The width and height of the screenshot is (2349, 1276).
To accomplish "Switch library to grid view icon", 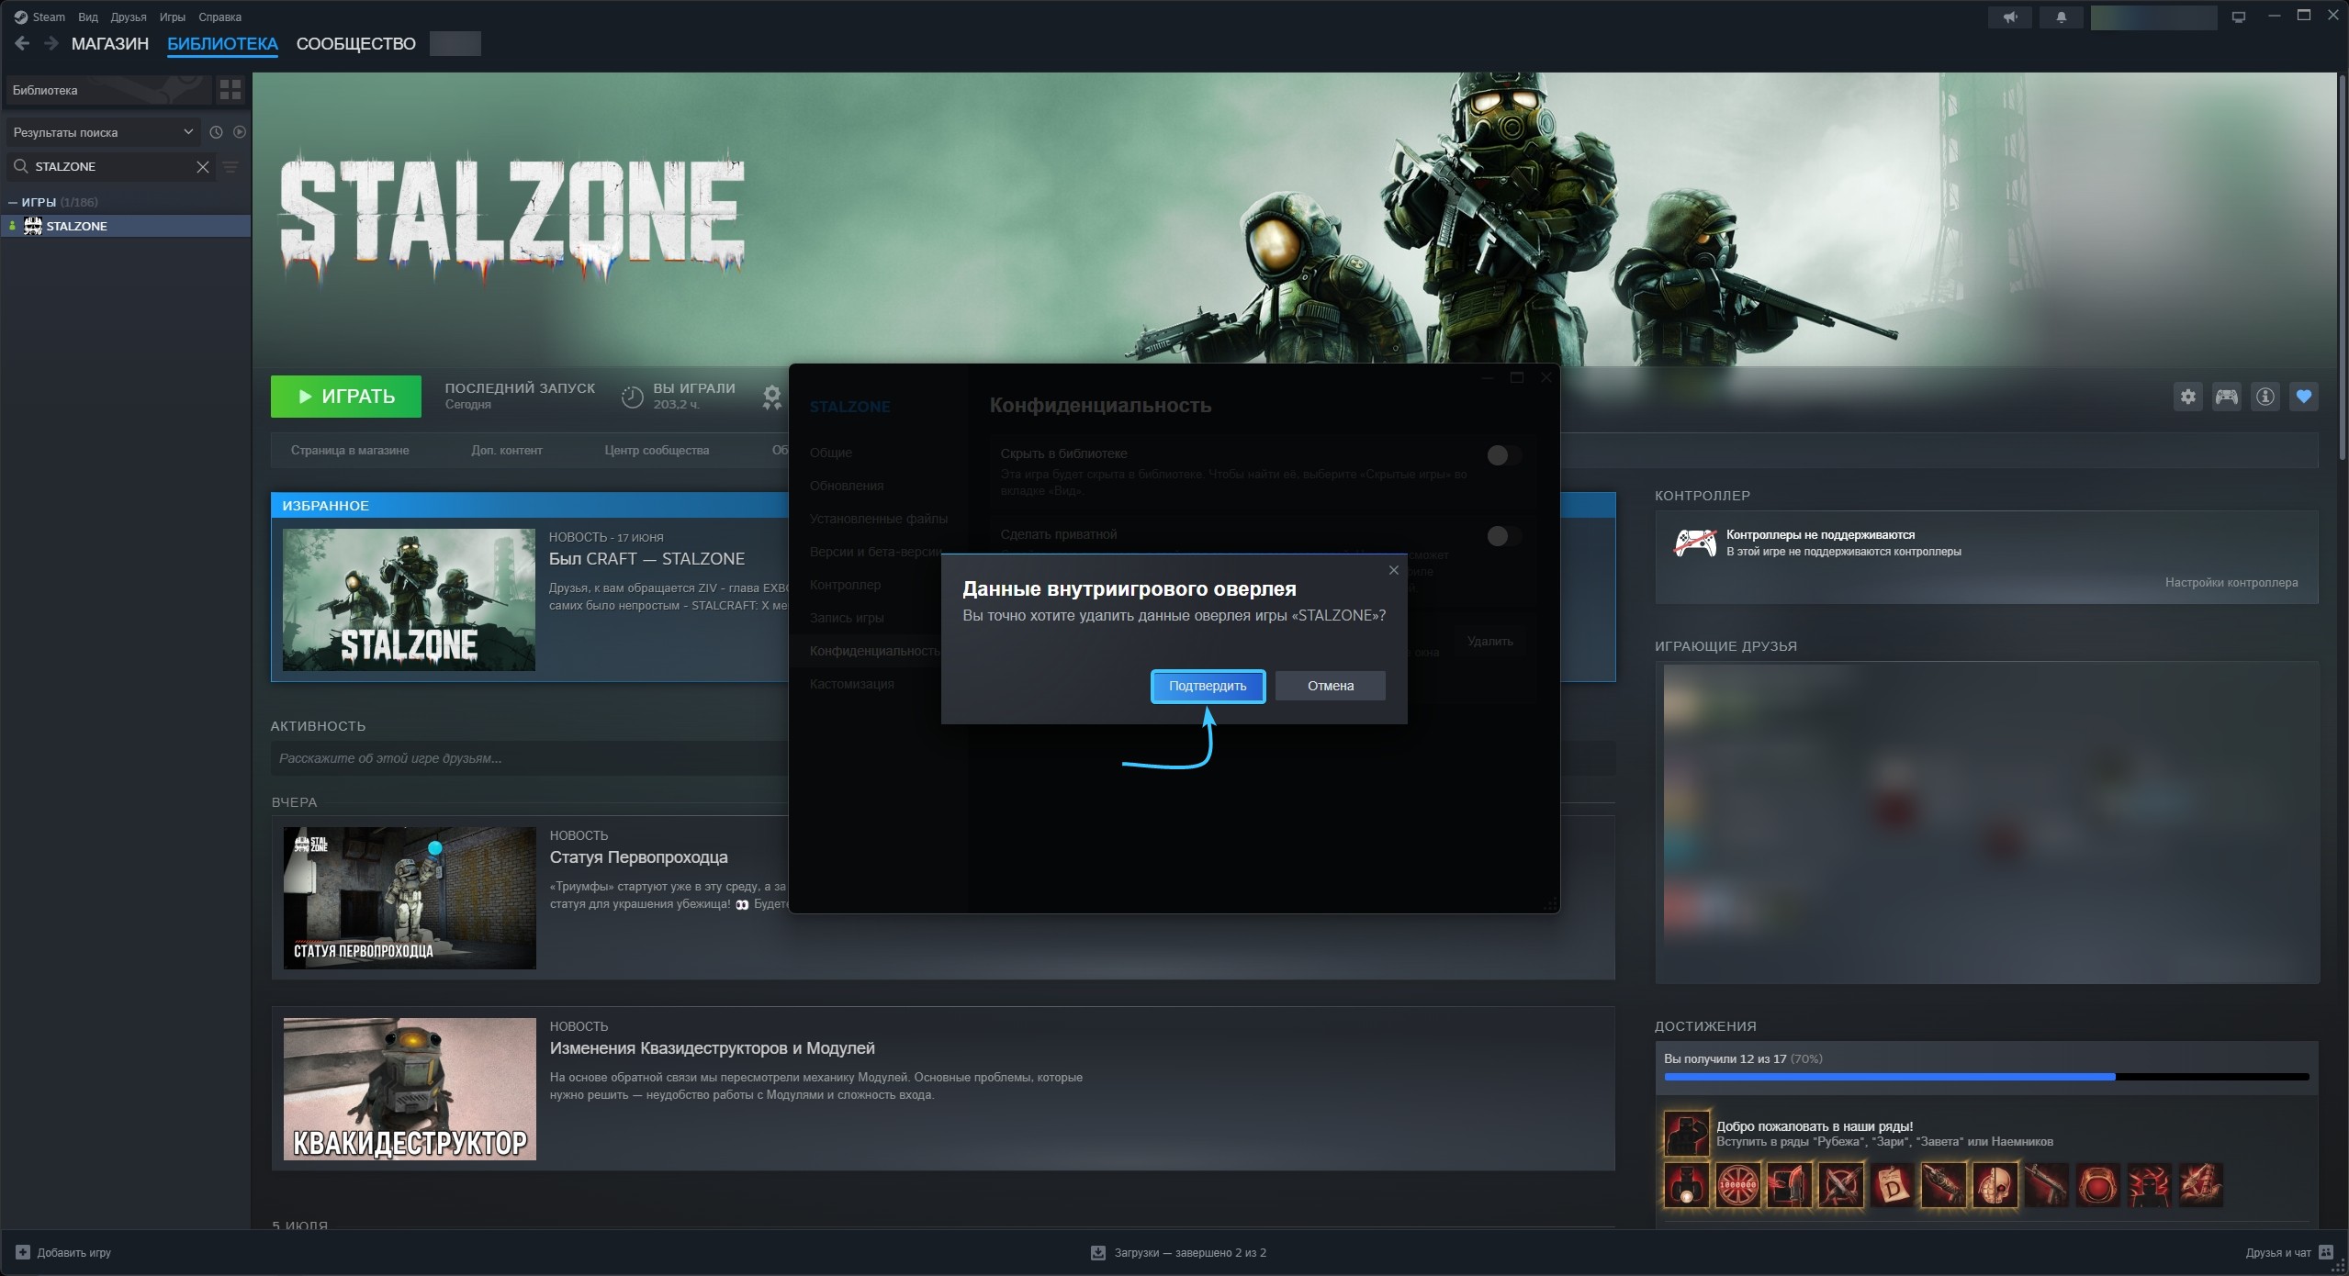I will [x=230, y=90].
